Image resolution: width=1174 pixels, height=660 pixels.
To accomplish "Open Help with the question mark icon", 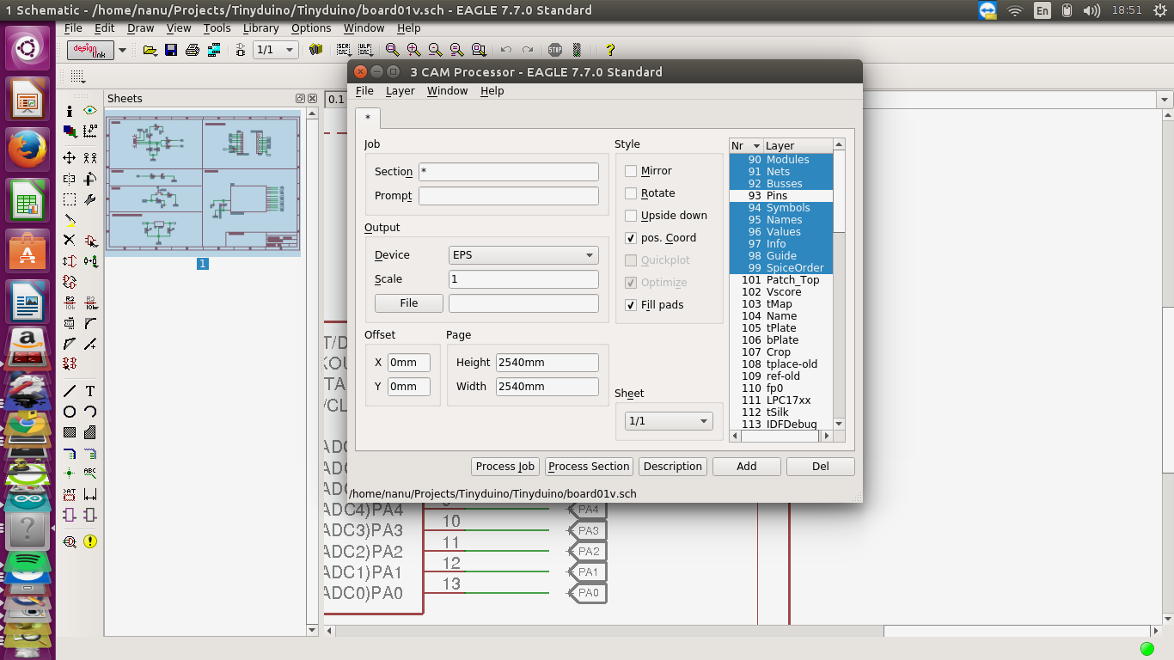I will point(610,50).
